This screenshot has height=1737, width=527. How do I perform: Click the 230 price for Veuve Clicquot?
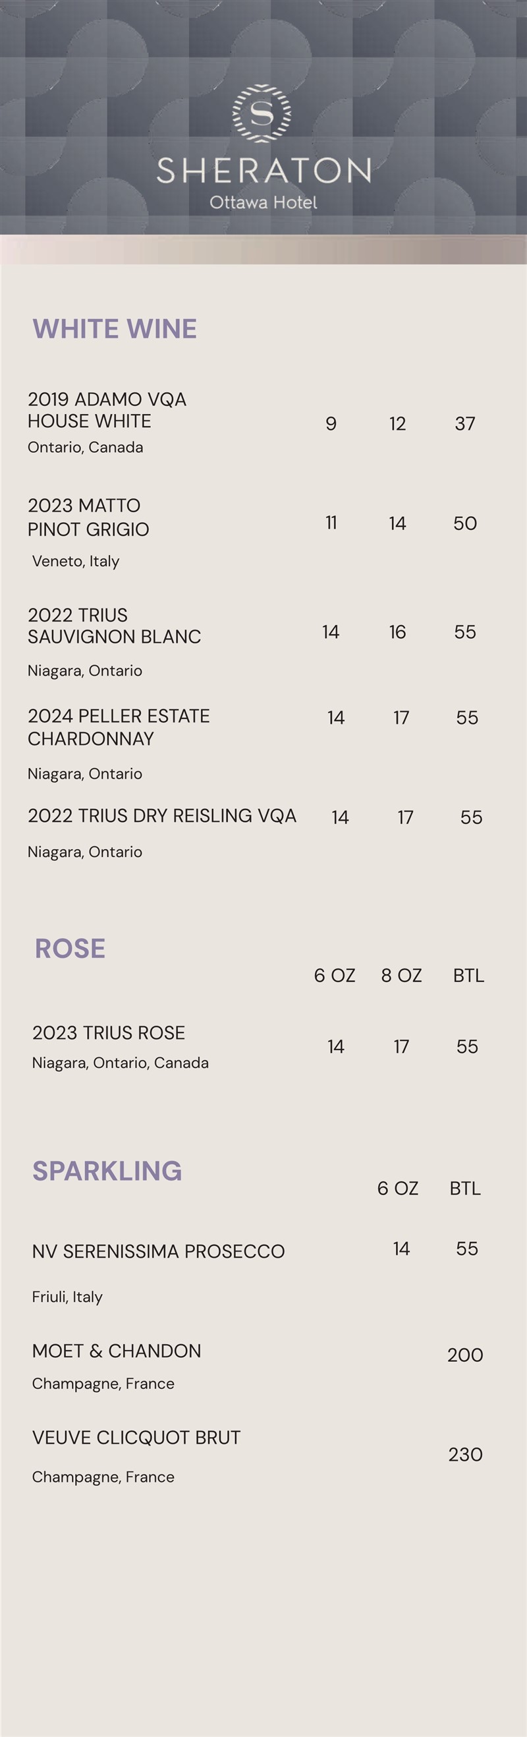pos(465,1455)
